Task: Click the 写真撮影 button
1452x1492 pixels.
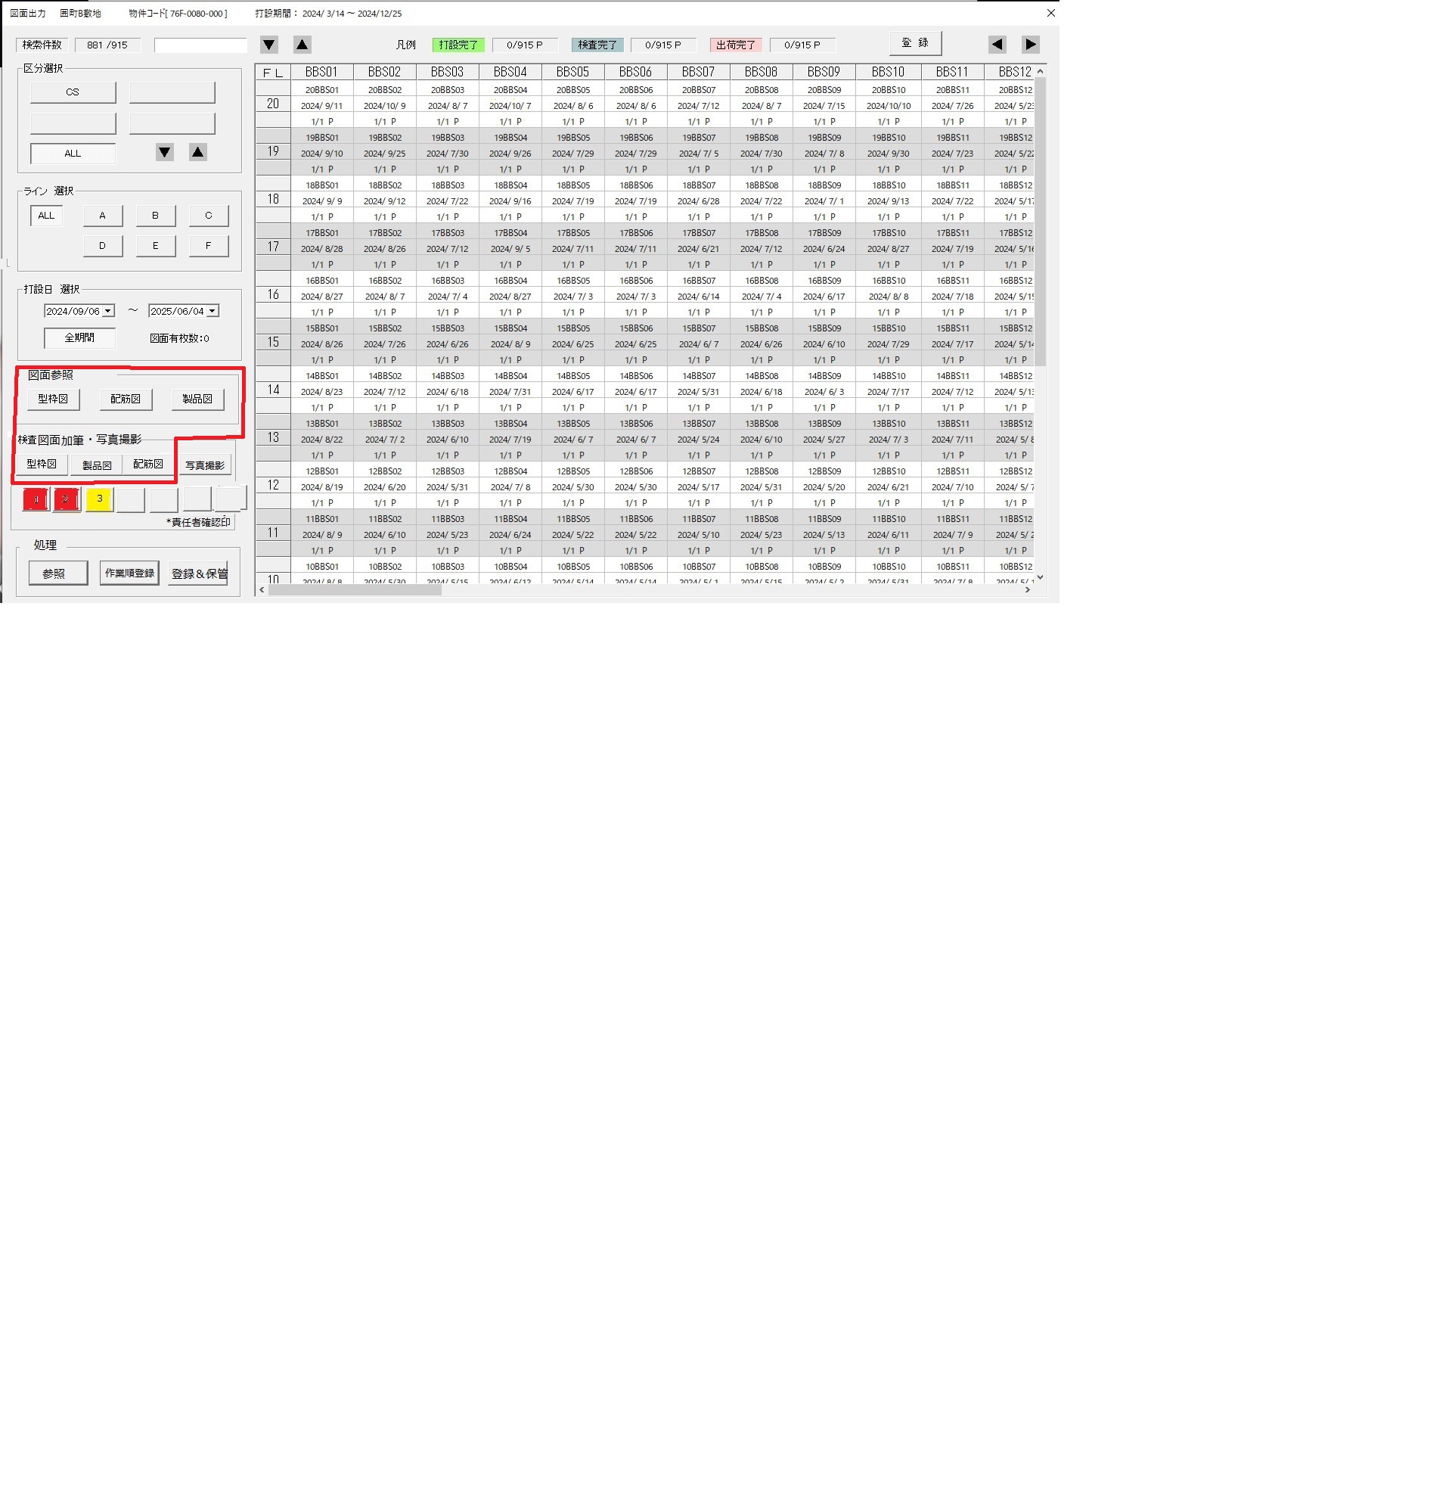Action: pos(205,465)
